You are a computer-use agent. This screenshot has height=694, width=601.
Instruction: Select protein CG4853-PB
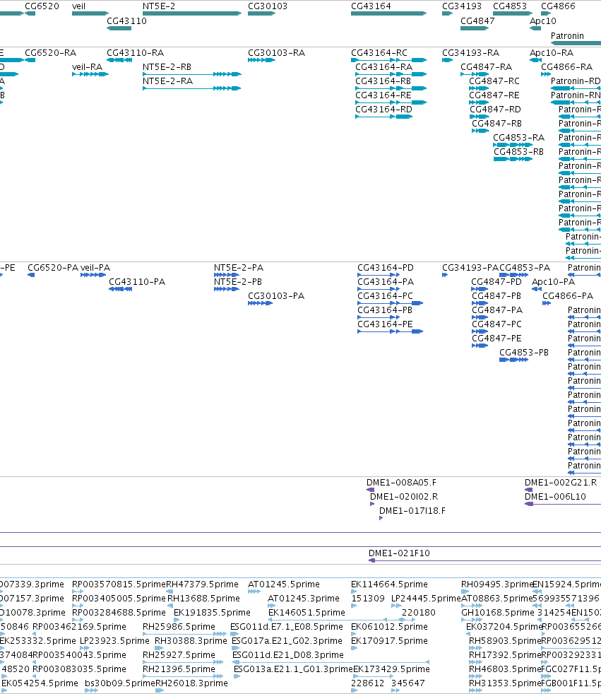point(514,360)
